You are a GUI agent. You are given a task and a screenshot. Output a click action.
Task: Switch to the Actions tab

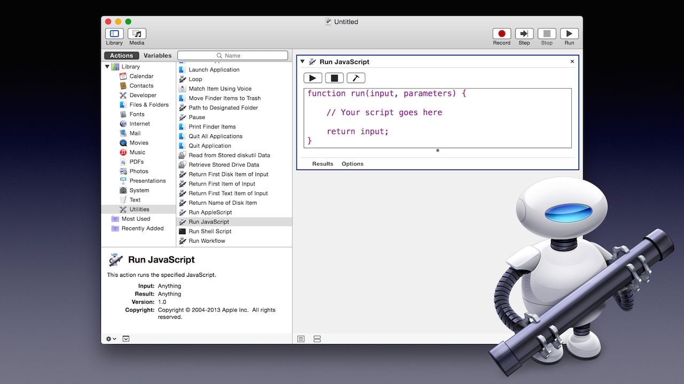(x=121, y=55)
